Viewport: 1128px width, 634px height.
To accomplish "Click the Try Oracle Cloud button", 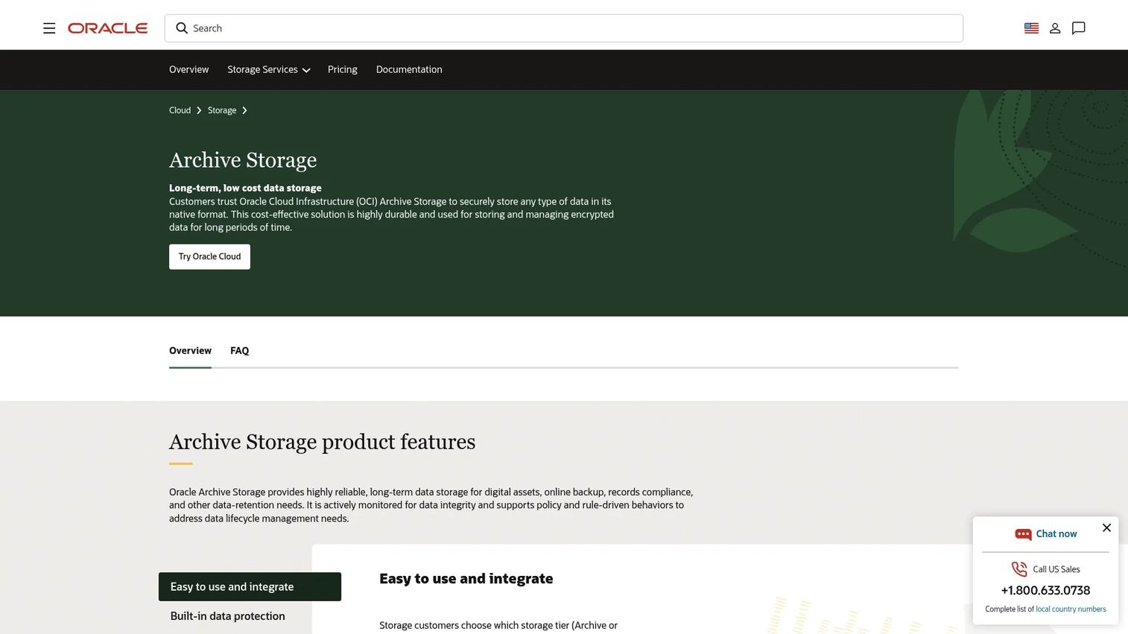I will click(x=209, y=257).
